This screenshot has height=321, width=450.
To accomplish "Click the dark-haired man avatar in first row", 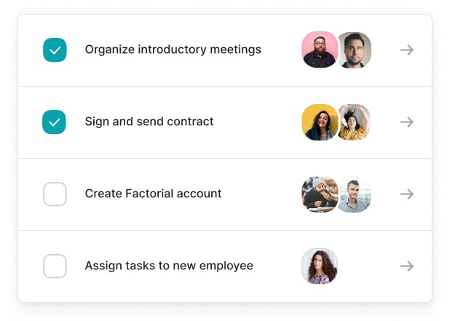I will point(355,50).
